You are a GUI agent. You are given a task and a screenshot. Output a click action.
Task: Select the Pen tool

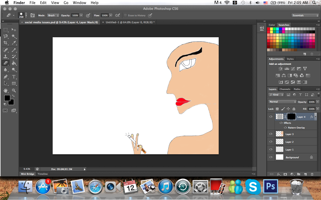click(x=6, y=77)
